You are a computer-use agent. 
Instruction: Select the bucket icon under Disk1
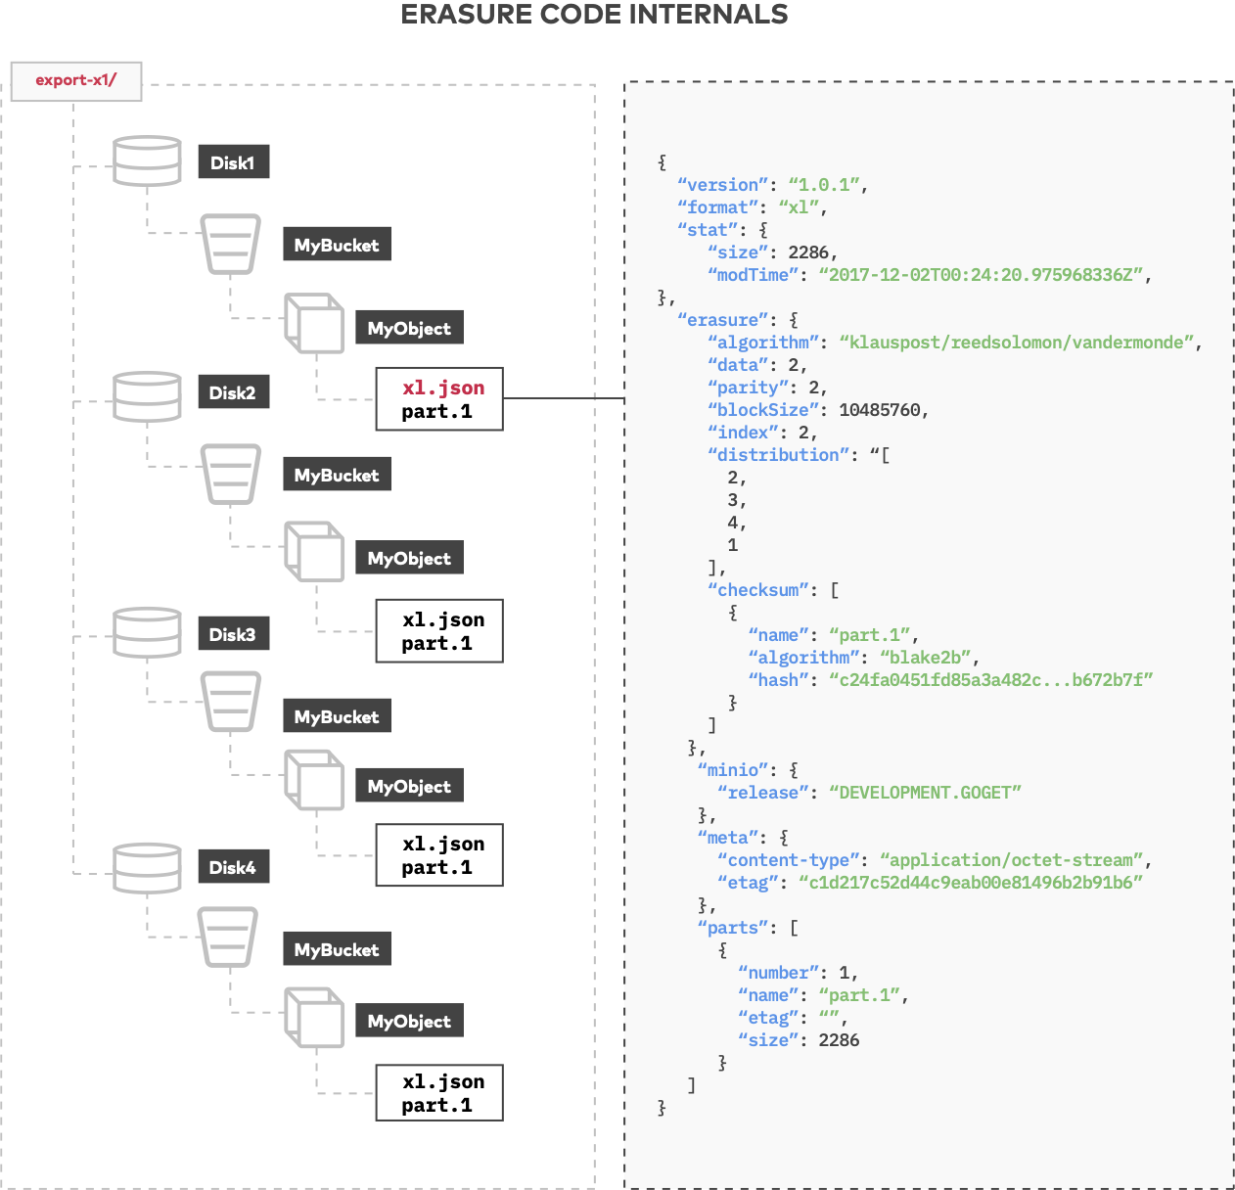230,245
